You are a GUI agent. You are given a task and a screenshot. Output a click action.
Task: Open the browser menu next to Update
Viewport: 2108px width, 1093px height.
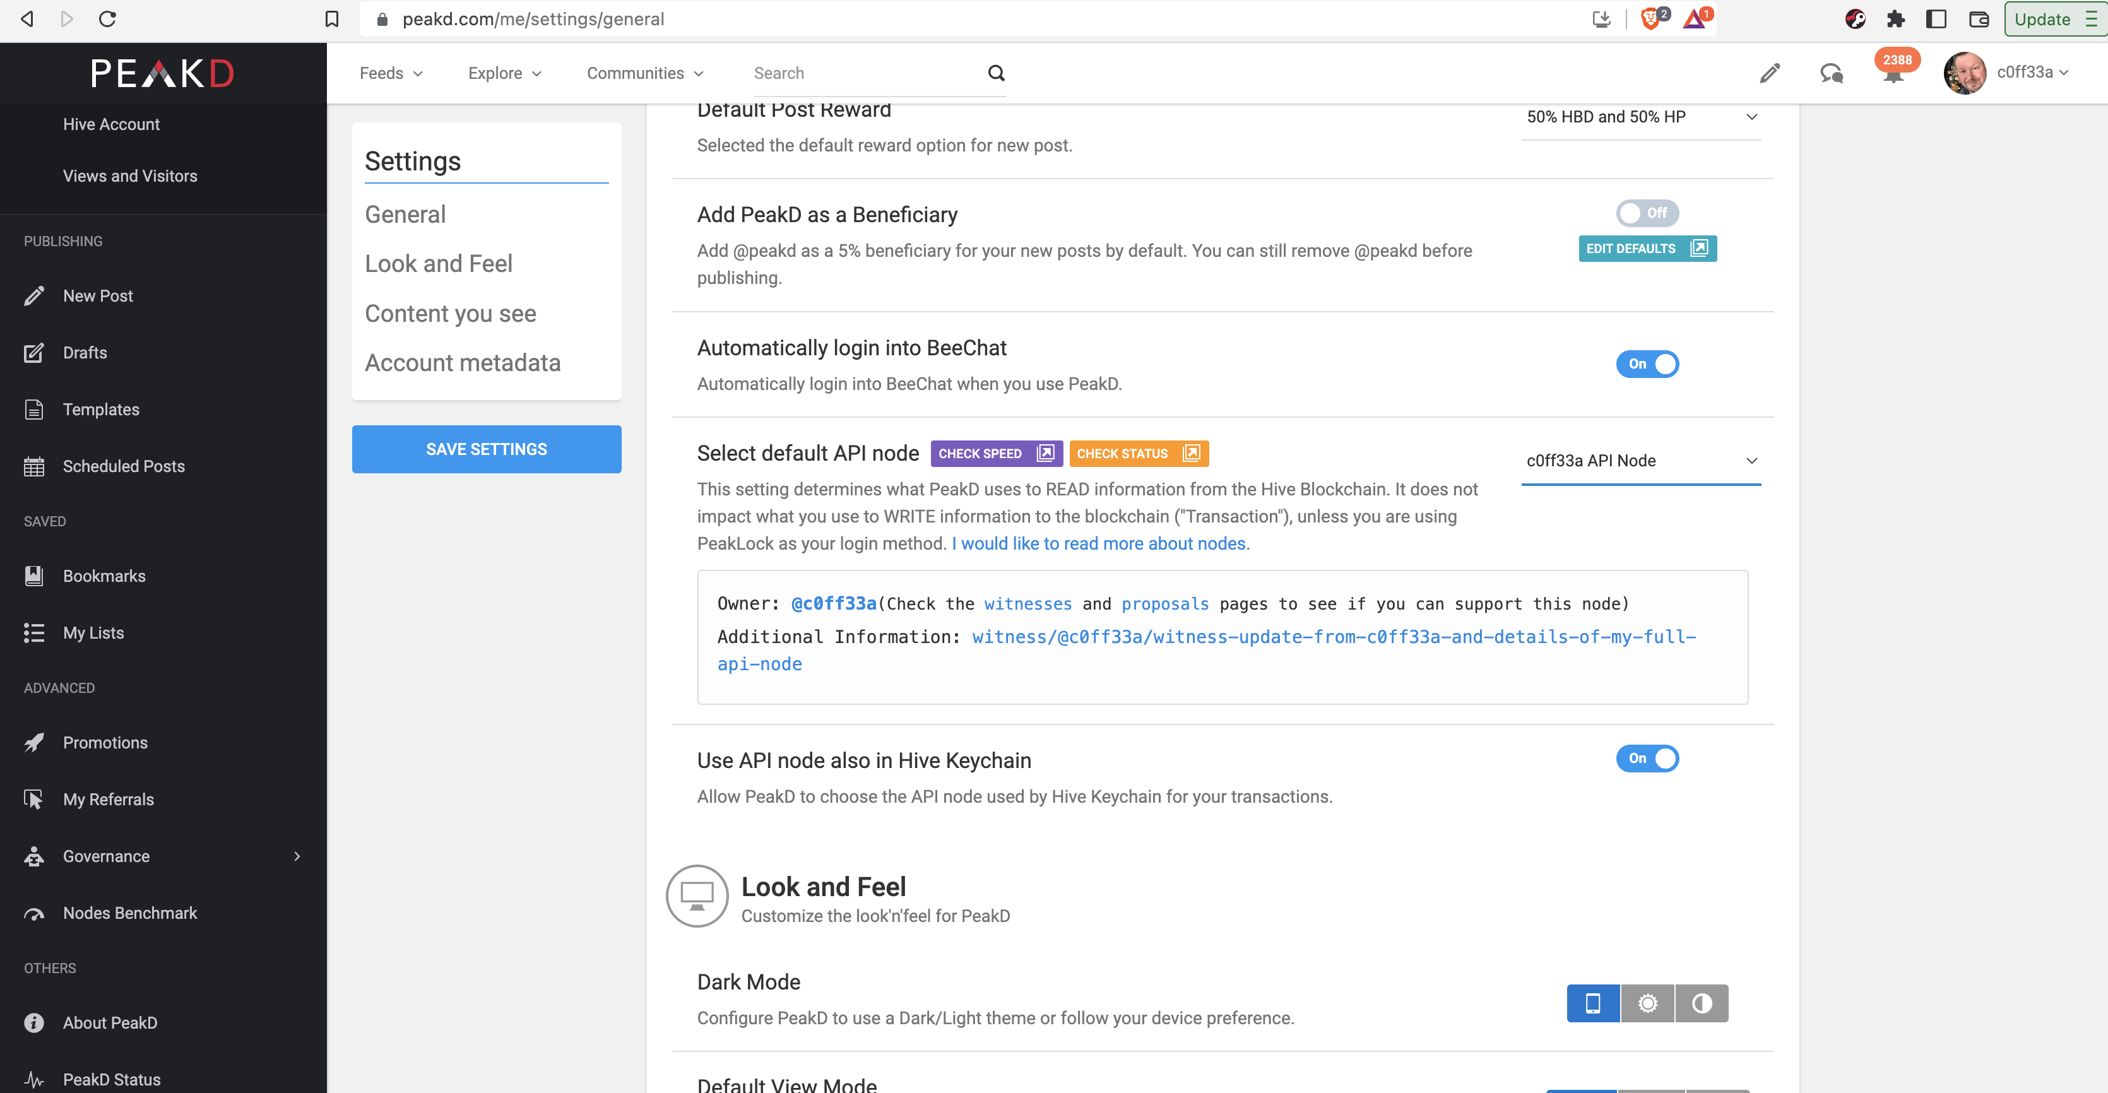2091,19
